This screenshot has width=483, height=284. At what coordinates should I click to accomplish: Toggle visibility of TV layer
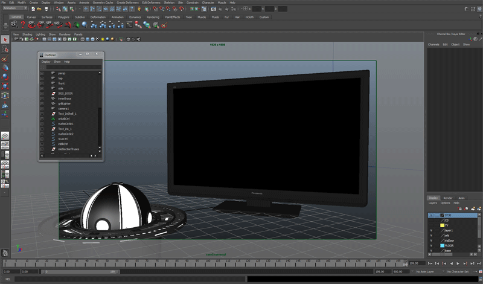(x=431, y=225)
